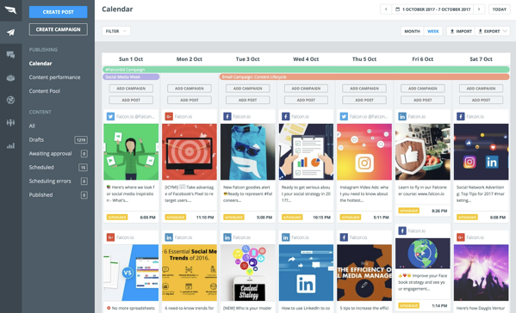Click Google+ icon on Mon 2 Oct top post
The image size is (516, 313).
click(169, 116)
